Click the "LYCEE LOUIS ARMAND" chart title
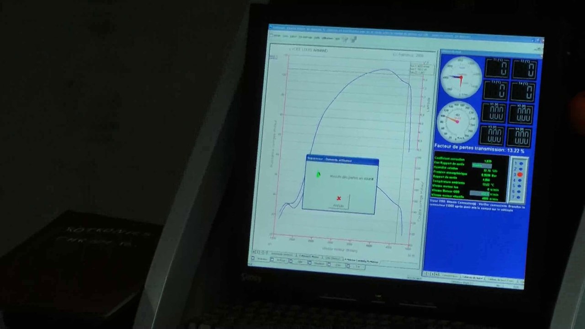 308,49
